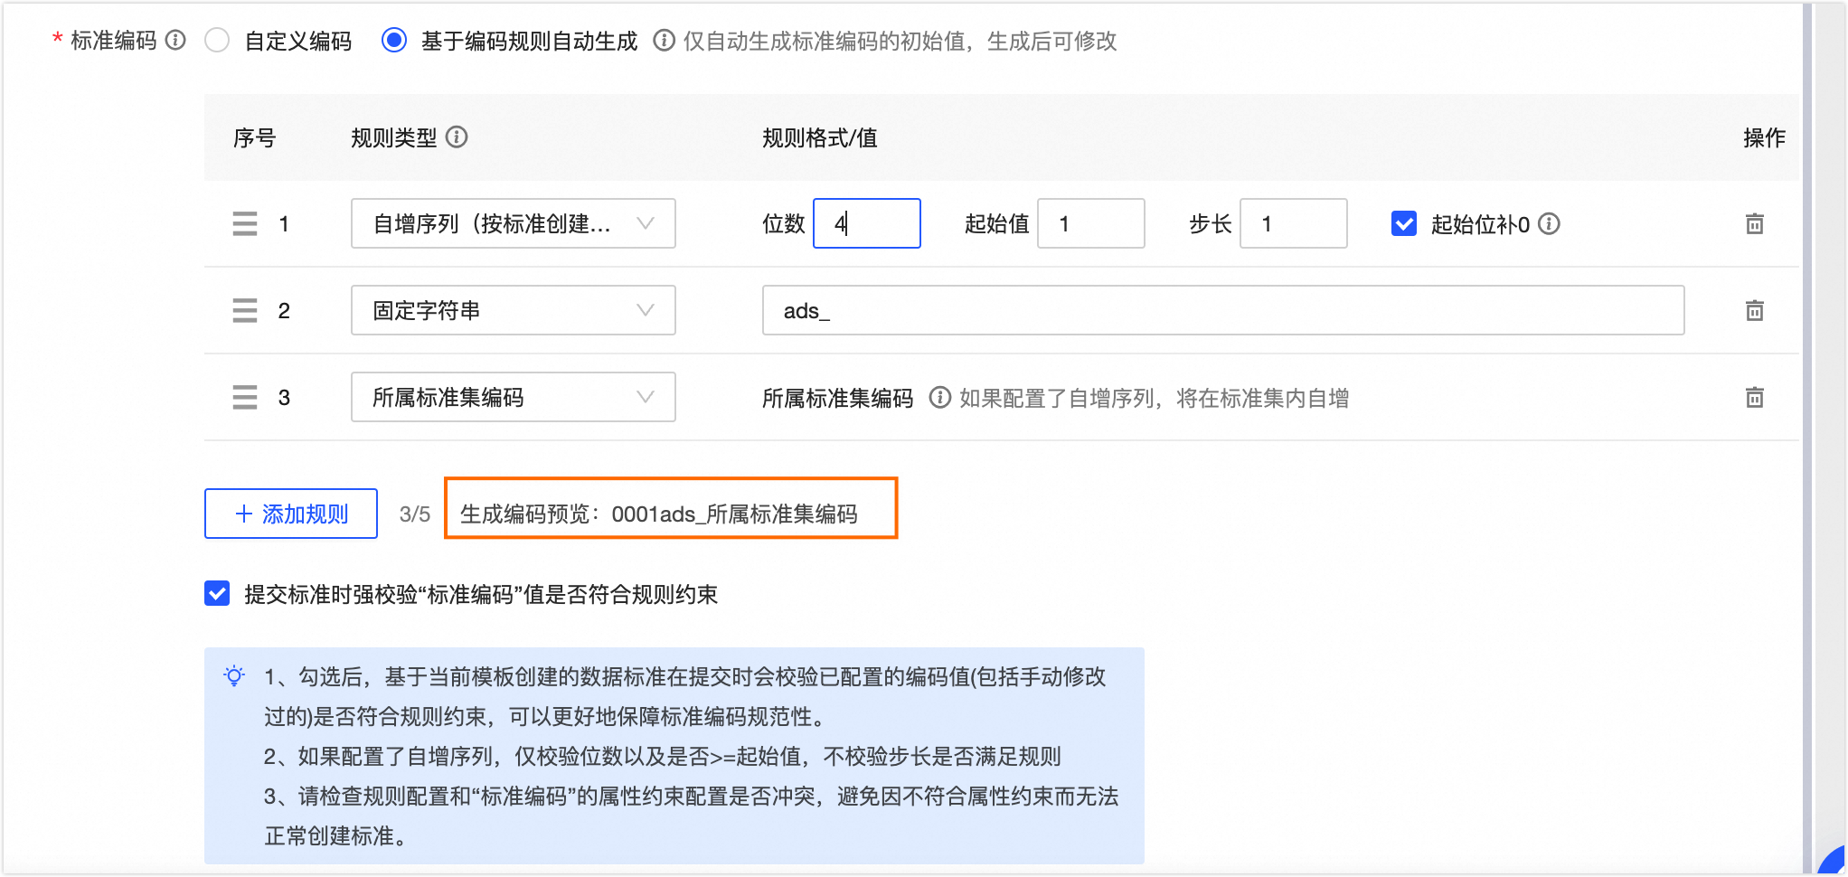The height and width of the screenshot is (877, 1848).
Task: Click the 规则格式/值 column header
Action: (820, 137)
